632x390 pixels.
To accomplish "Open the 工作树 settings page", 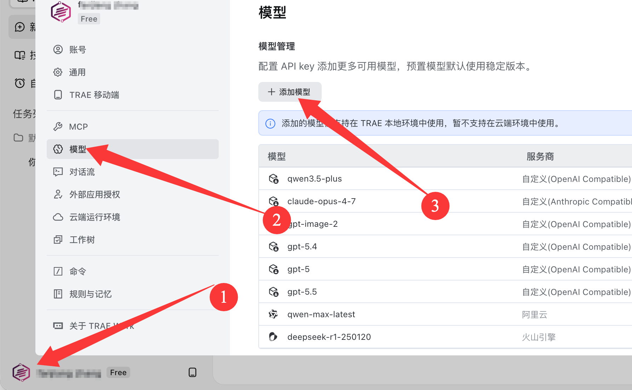I will (x=133, y=240).
